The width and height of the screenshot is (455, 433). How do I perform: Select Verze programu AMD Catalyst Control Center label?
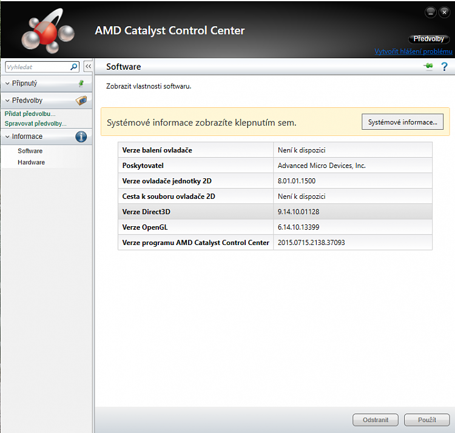tap(195, 243)
